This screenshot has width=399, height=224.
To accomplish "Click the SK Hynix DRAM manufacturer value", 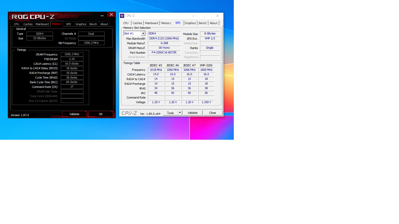I will pos(164,48).
